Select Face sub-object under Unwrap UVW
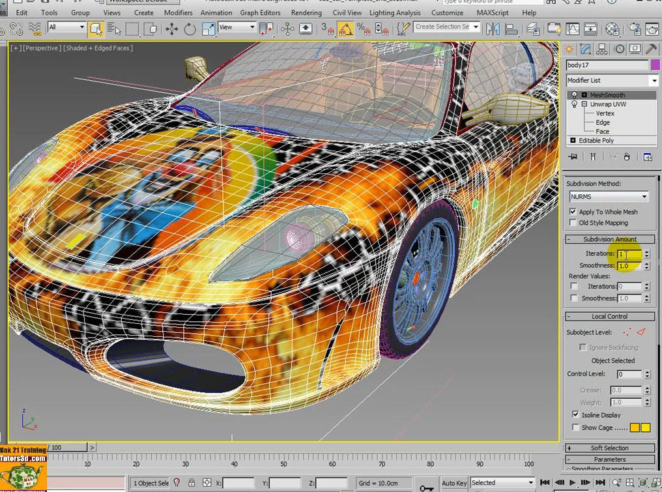 (x=602, y=132)
